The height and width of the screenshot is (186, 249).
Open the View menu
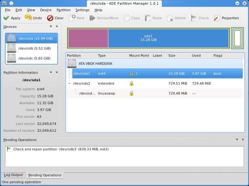tap(31, 10)
